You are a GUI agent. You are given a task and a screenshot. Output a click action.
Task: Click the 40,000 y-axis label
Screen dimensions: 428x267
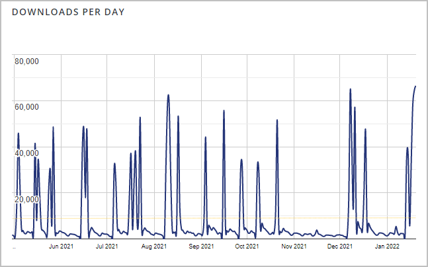(26, 153)
